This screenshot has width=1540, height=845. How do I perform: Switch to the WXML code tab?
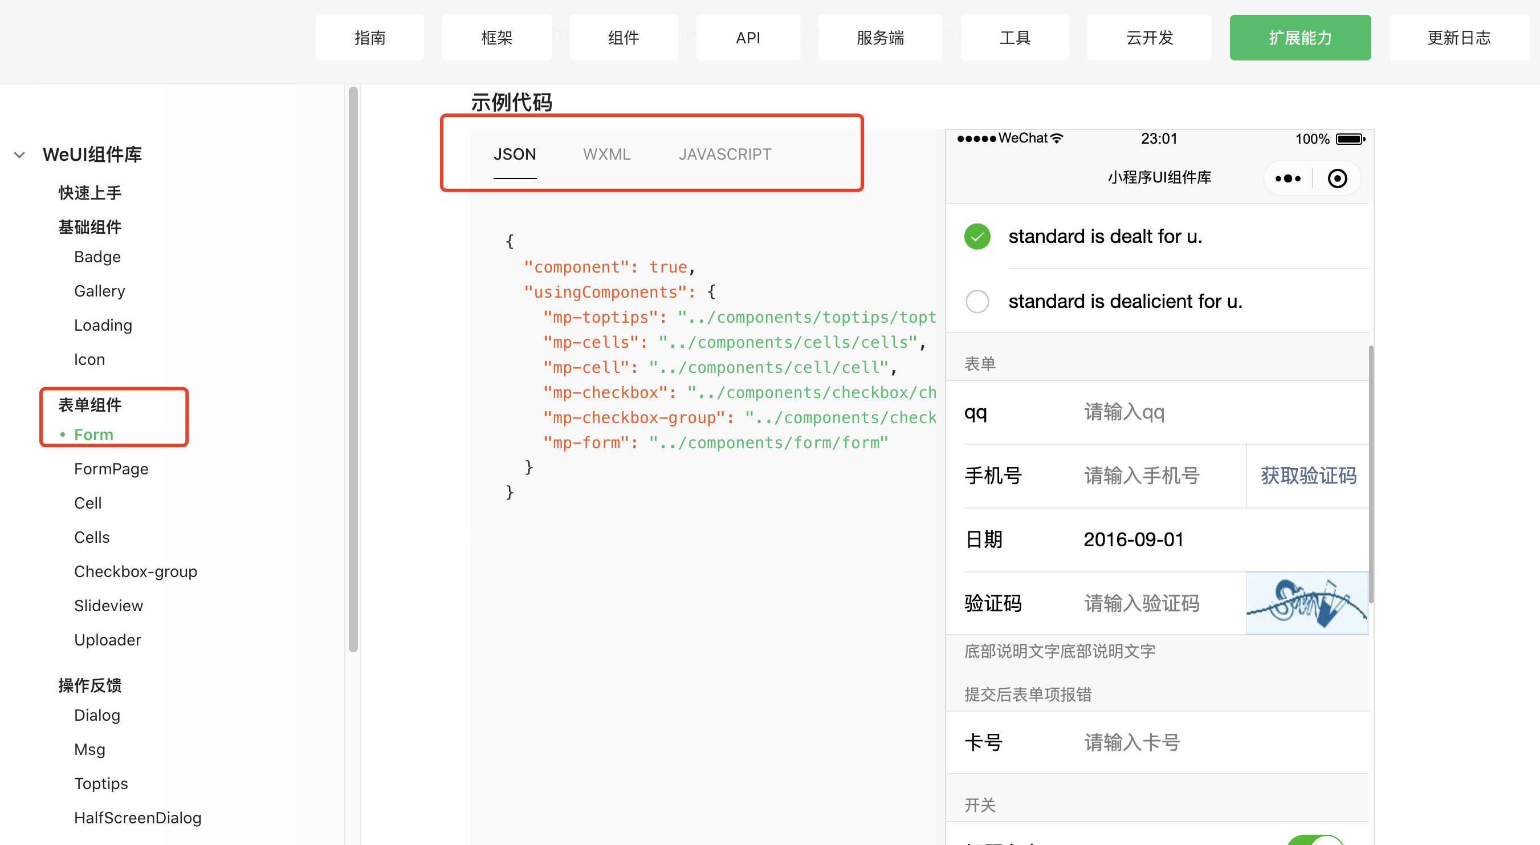tap(607, 155)
